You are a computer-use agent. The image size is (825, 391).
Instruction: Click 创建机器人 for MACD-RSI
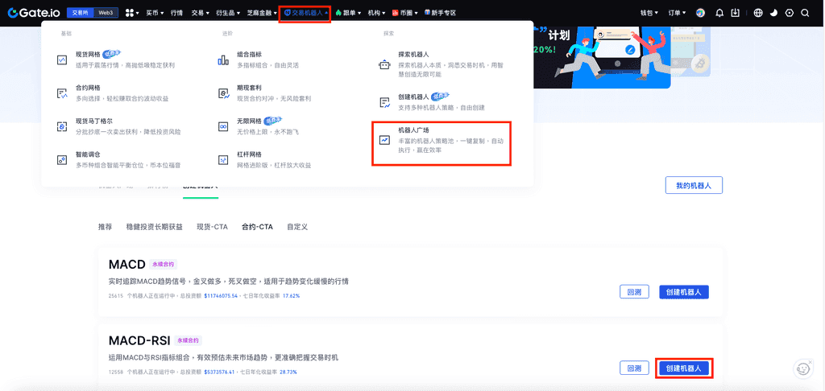683,368
